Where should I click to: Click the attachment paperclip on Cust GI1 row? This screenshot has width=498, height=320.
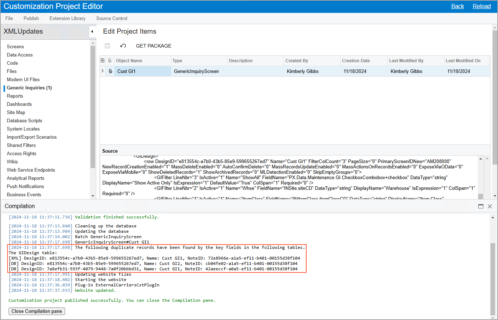click(110, 71)
